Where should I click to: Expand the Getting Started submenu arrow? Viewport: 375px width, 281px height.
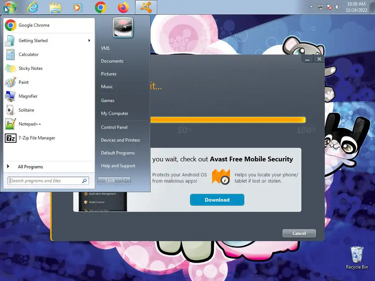[89, 41]
